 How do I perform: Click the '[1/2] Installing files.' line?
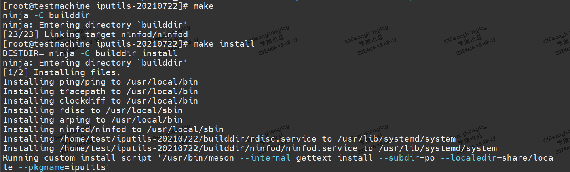(x=61, y=72)
